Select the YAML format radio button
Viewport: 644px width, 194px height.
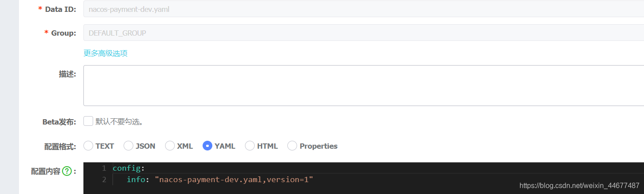click(x=207, y=146)
